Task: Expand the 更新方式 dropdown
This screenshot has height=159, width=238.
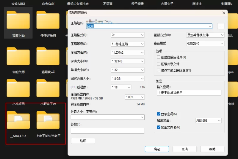Action: pyautogui.click(x=205, y=35)
